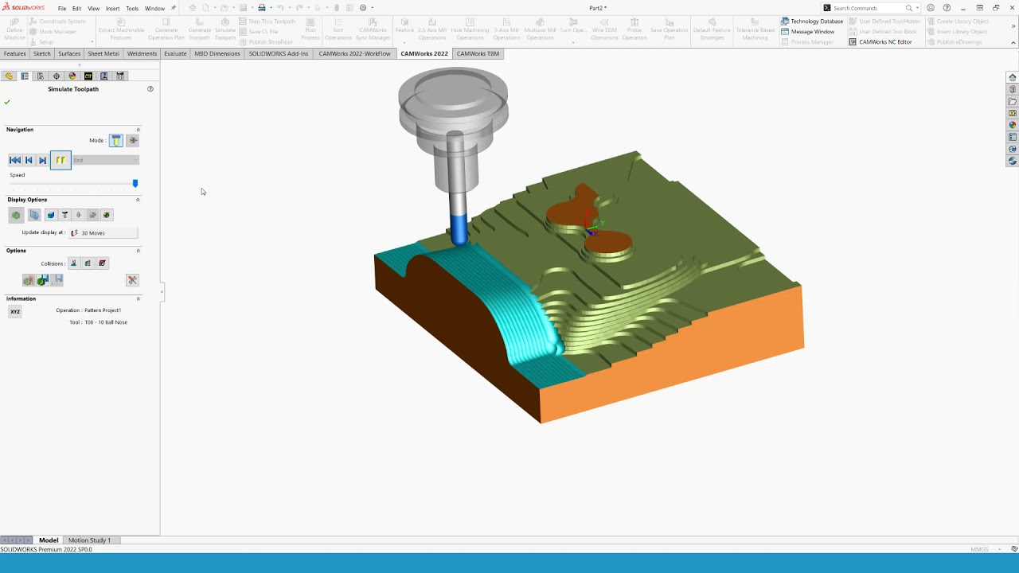Open the ConfigurationManager tab icon

pyautogui.click(x=41, y=76)
